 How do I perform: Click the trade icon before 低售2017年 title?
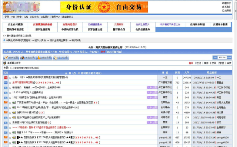[x=14, y=132]
